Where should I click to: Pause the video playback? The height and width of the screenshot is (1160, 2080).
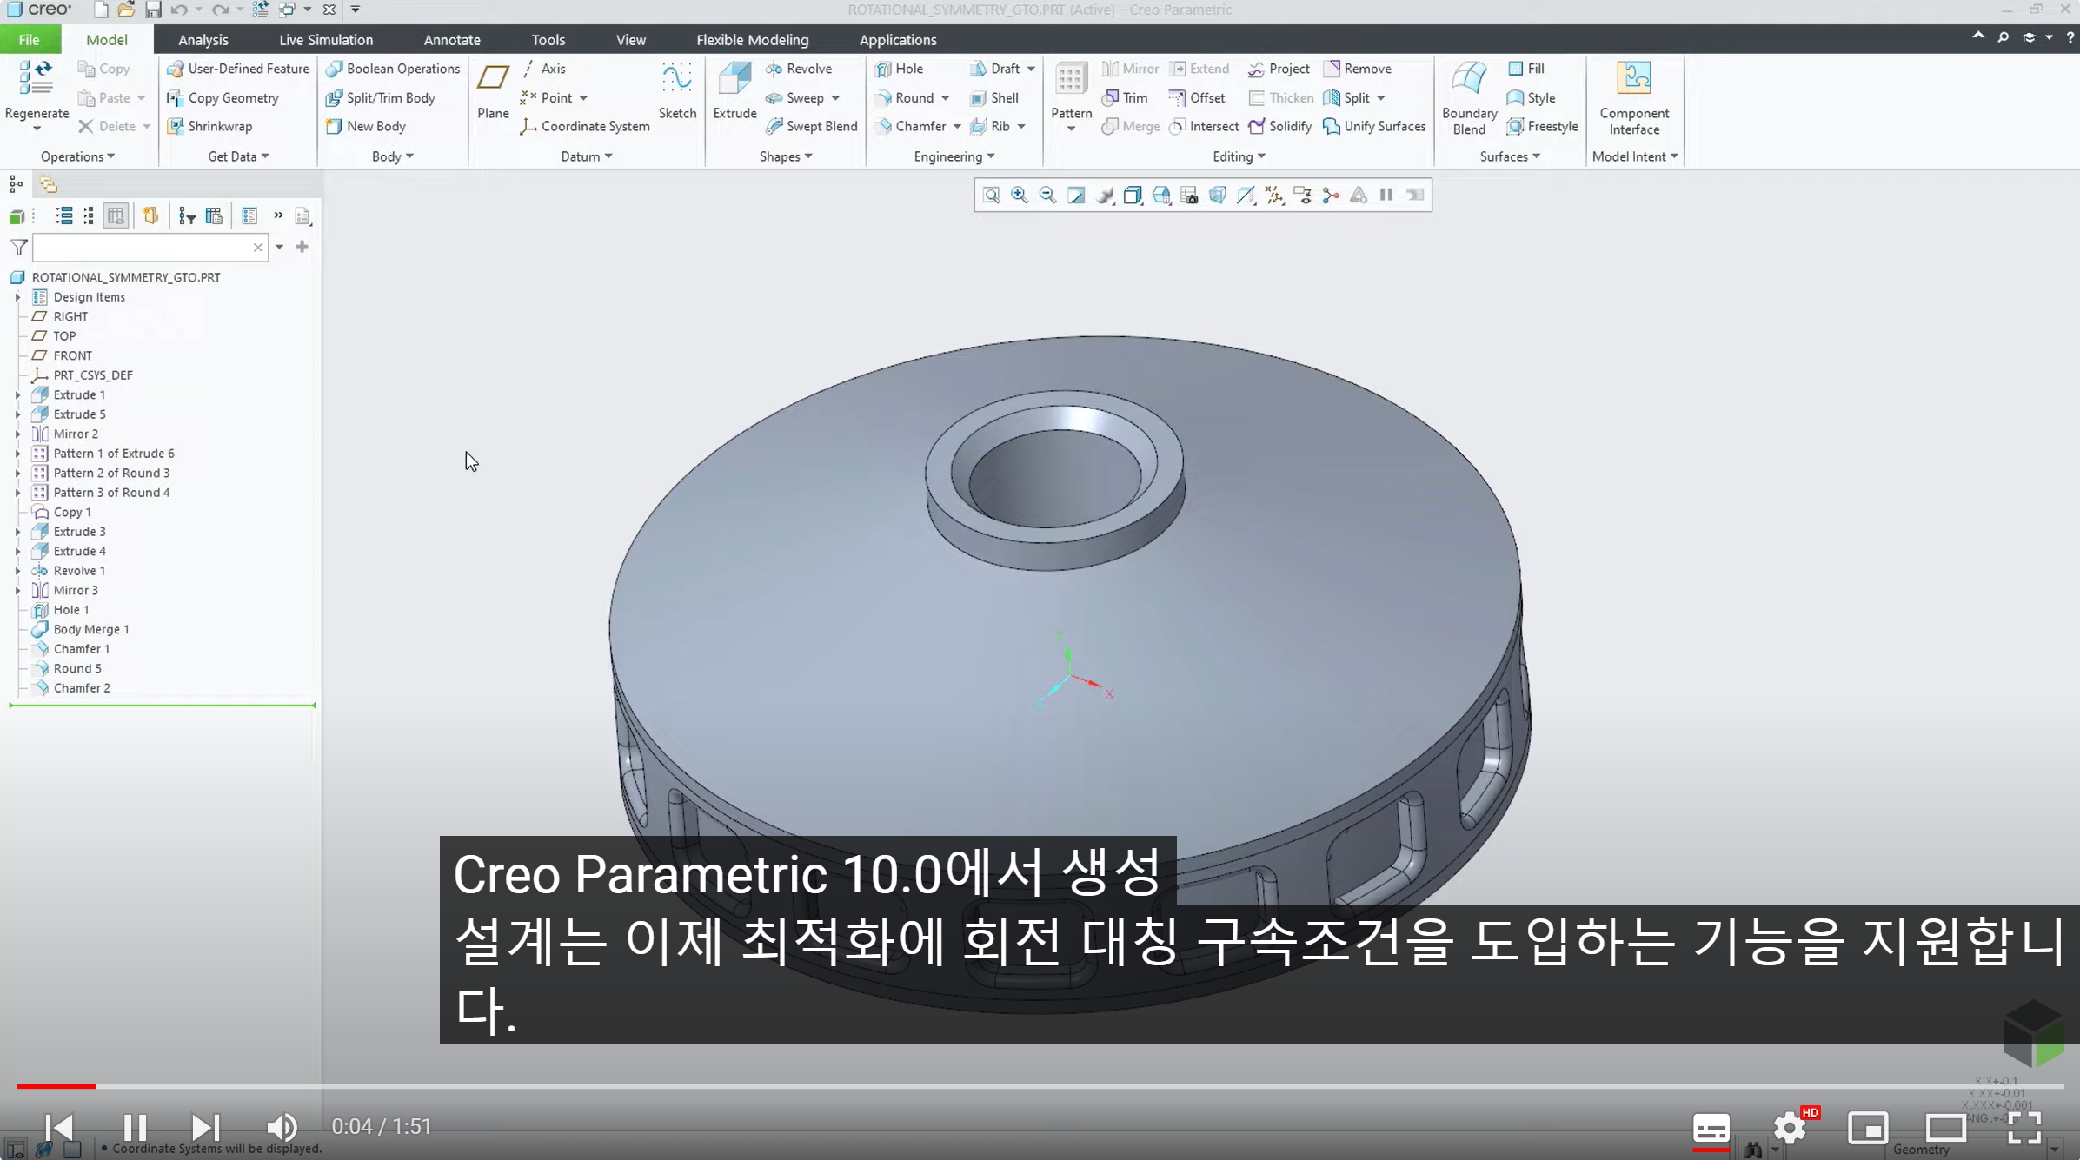135,1127
